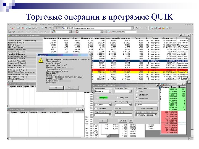This screenshot has width=199, height=149.
Task: Open the Торговый счет dropdown
Action: [x=130, y=91]
